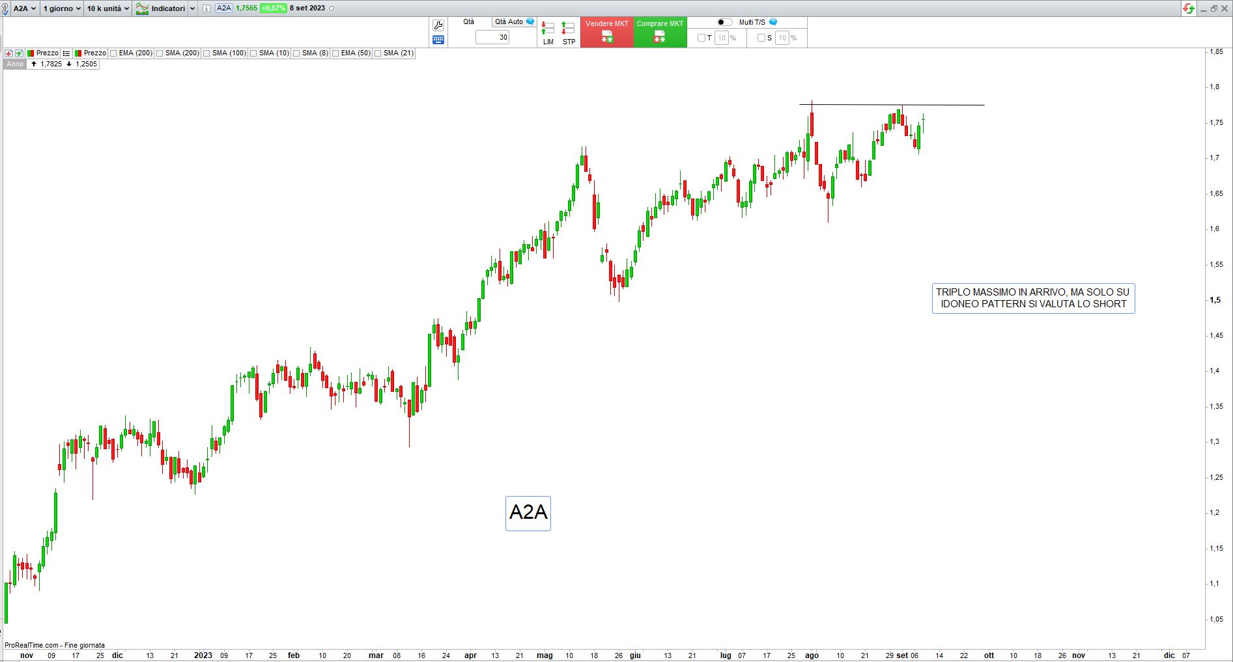1233x662 pixels.
Task: Select the LIM limit order icon
Action: 548,33
